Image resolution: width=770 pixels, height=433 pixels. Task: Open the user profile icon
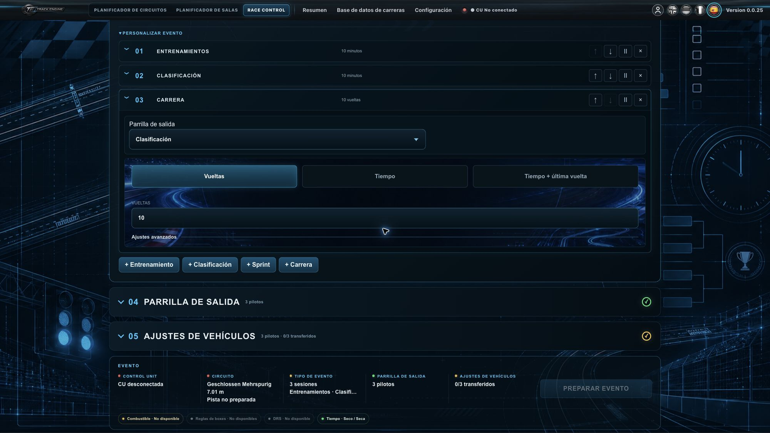[658, 10]
